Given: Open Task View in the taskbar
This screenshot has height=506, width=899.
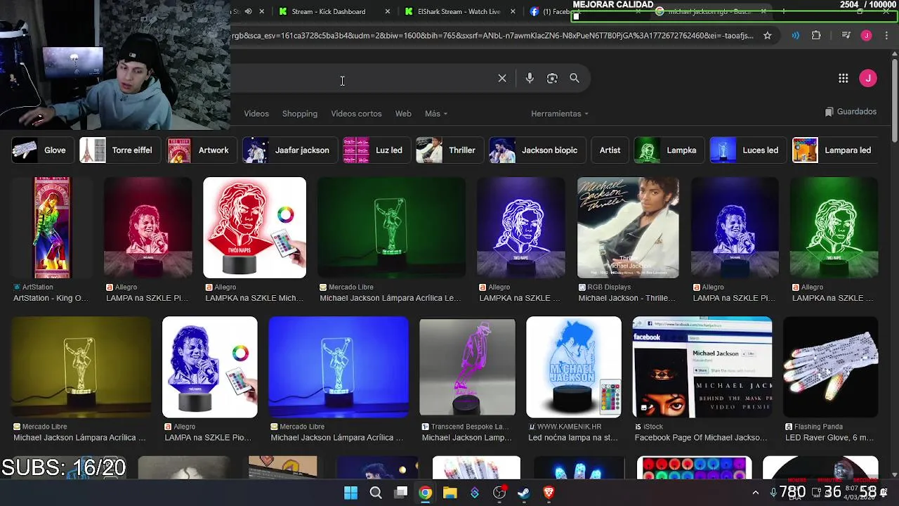Looking at the screenshot, I should 400,493.
